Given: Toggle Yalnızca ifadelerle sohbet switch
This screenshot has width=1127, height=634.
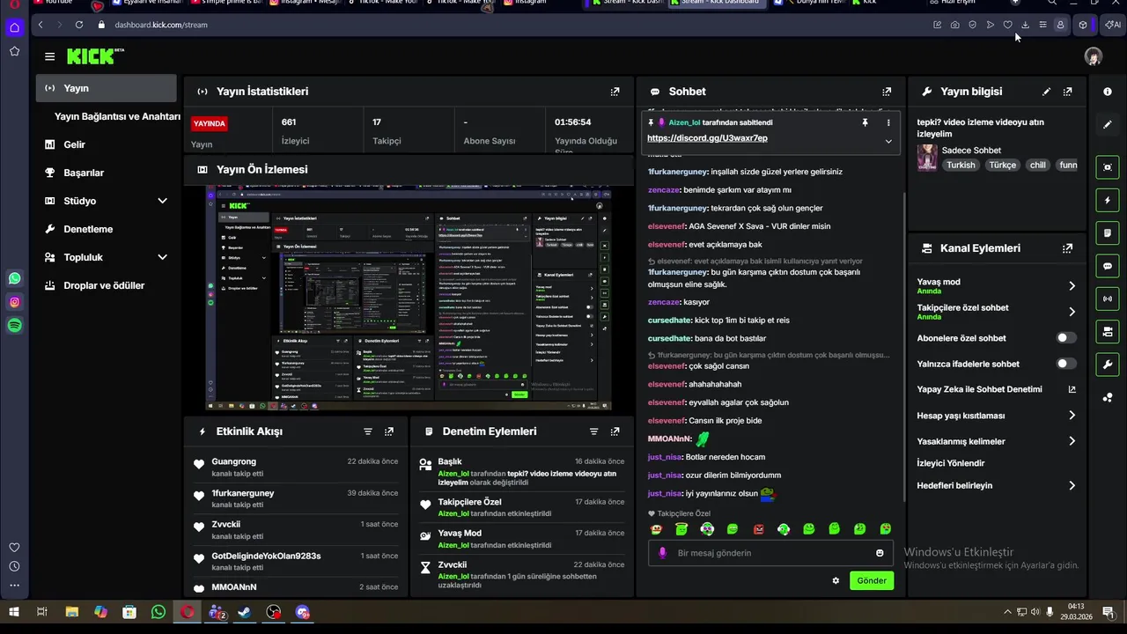Looking at the screenshot, I should (x=1065, y=364).
